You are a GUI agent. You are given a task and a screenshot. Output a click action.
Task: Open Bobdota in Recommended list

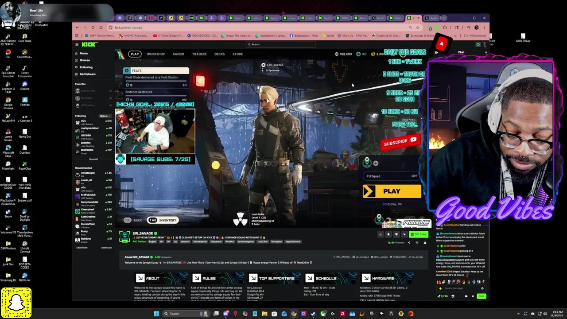click(x=93, y=240)
